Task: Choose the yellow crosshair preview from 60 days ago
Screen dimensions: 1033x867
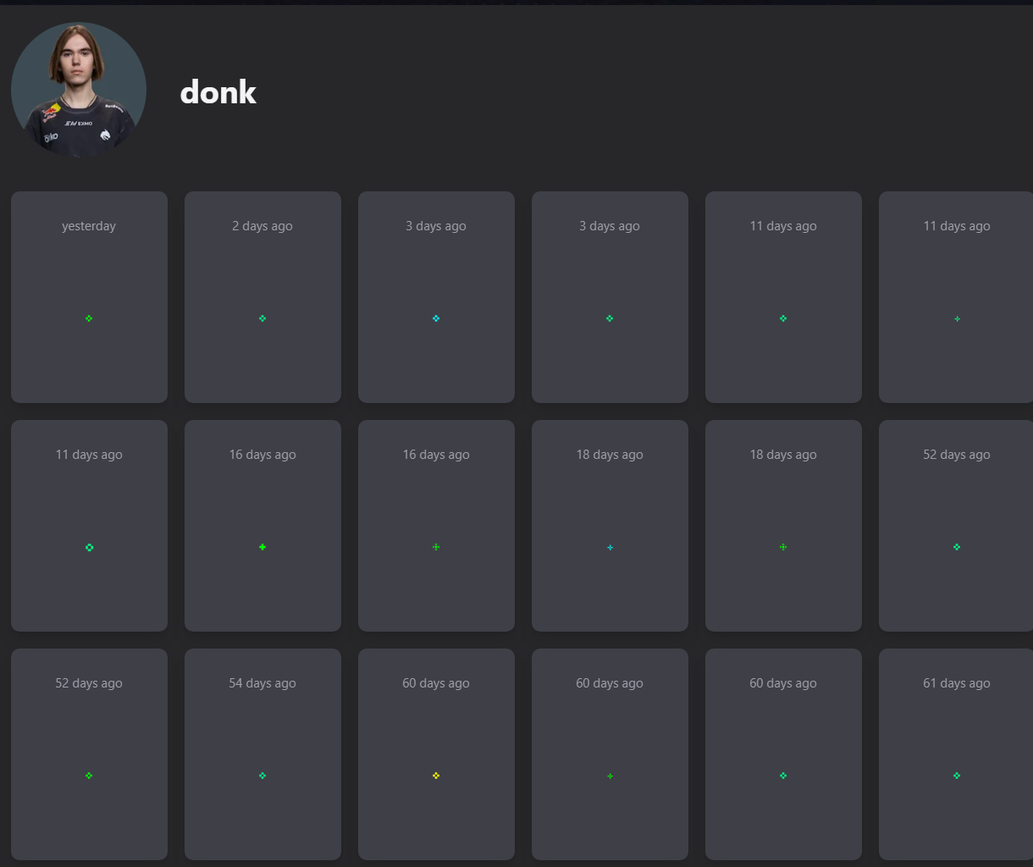Action: pyautogui.click(x=436, y=776)
